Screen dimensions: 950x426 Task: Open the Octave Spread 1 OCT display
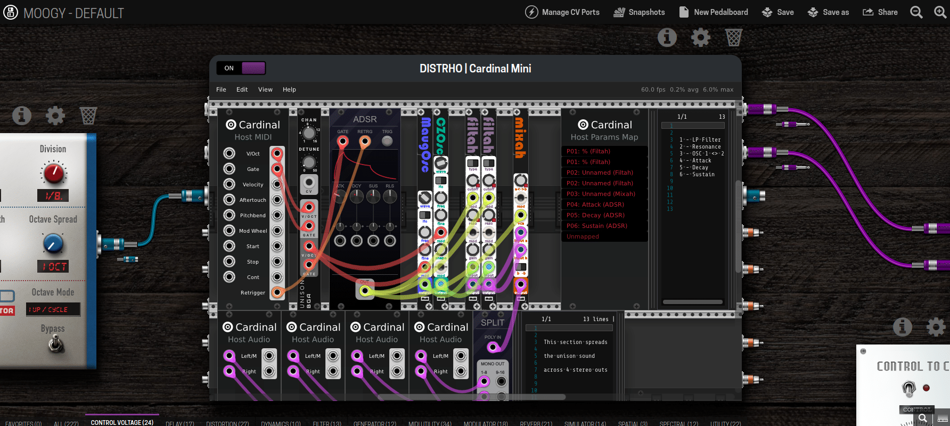(x=53, y=266)
